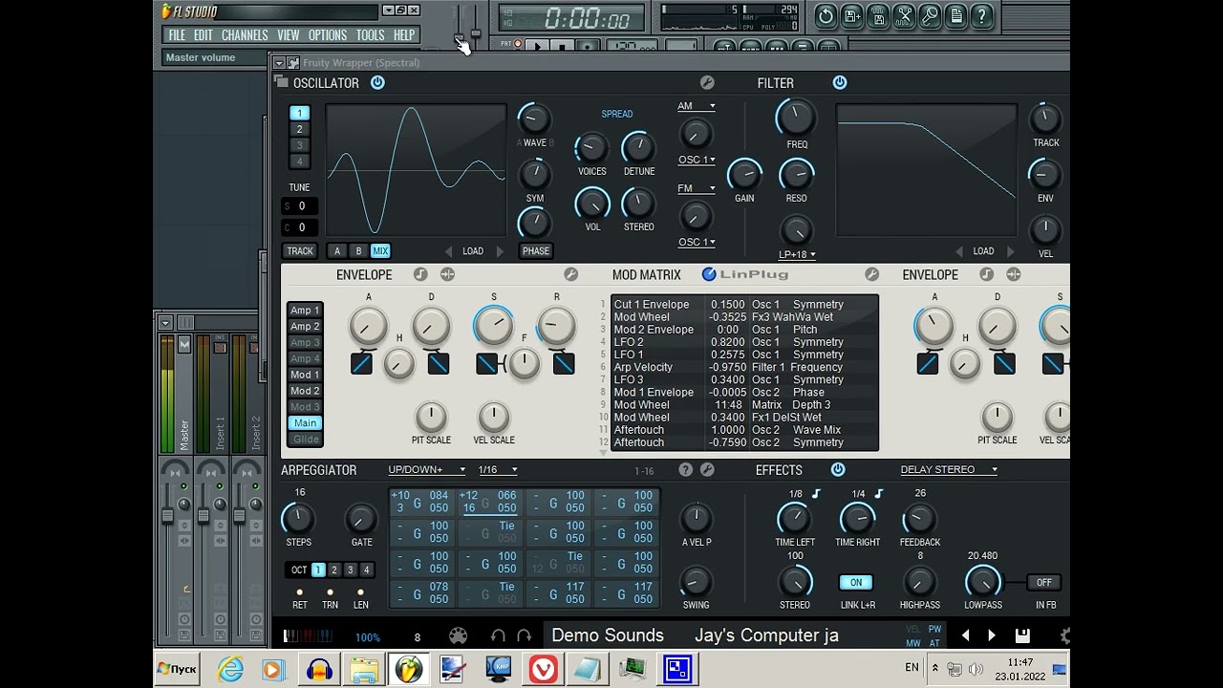The image size is (1223, 688).
Task: Select oscillator number 2
Action: point(299,129)
